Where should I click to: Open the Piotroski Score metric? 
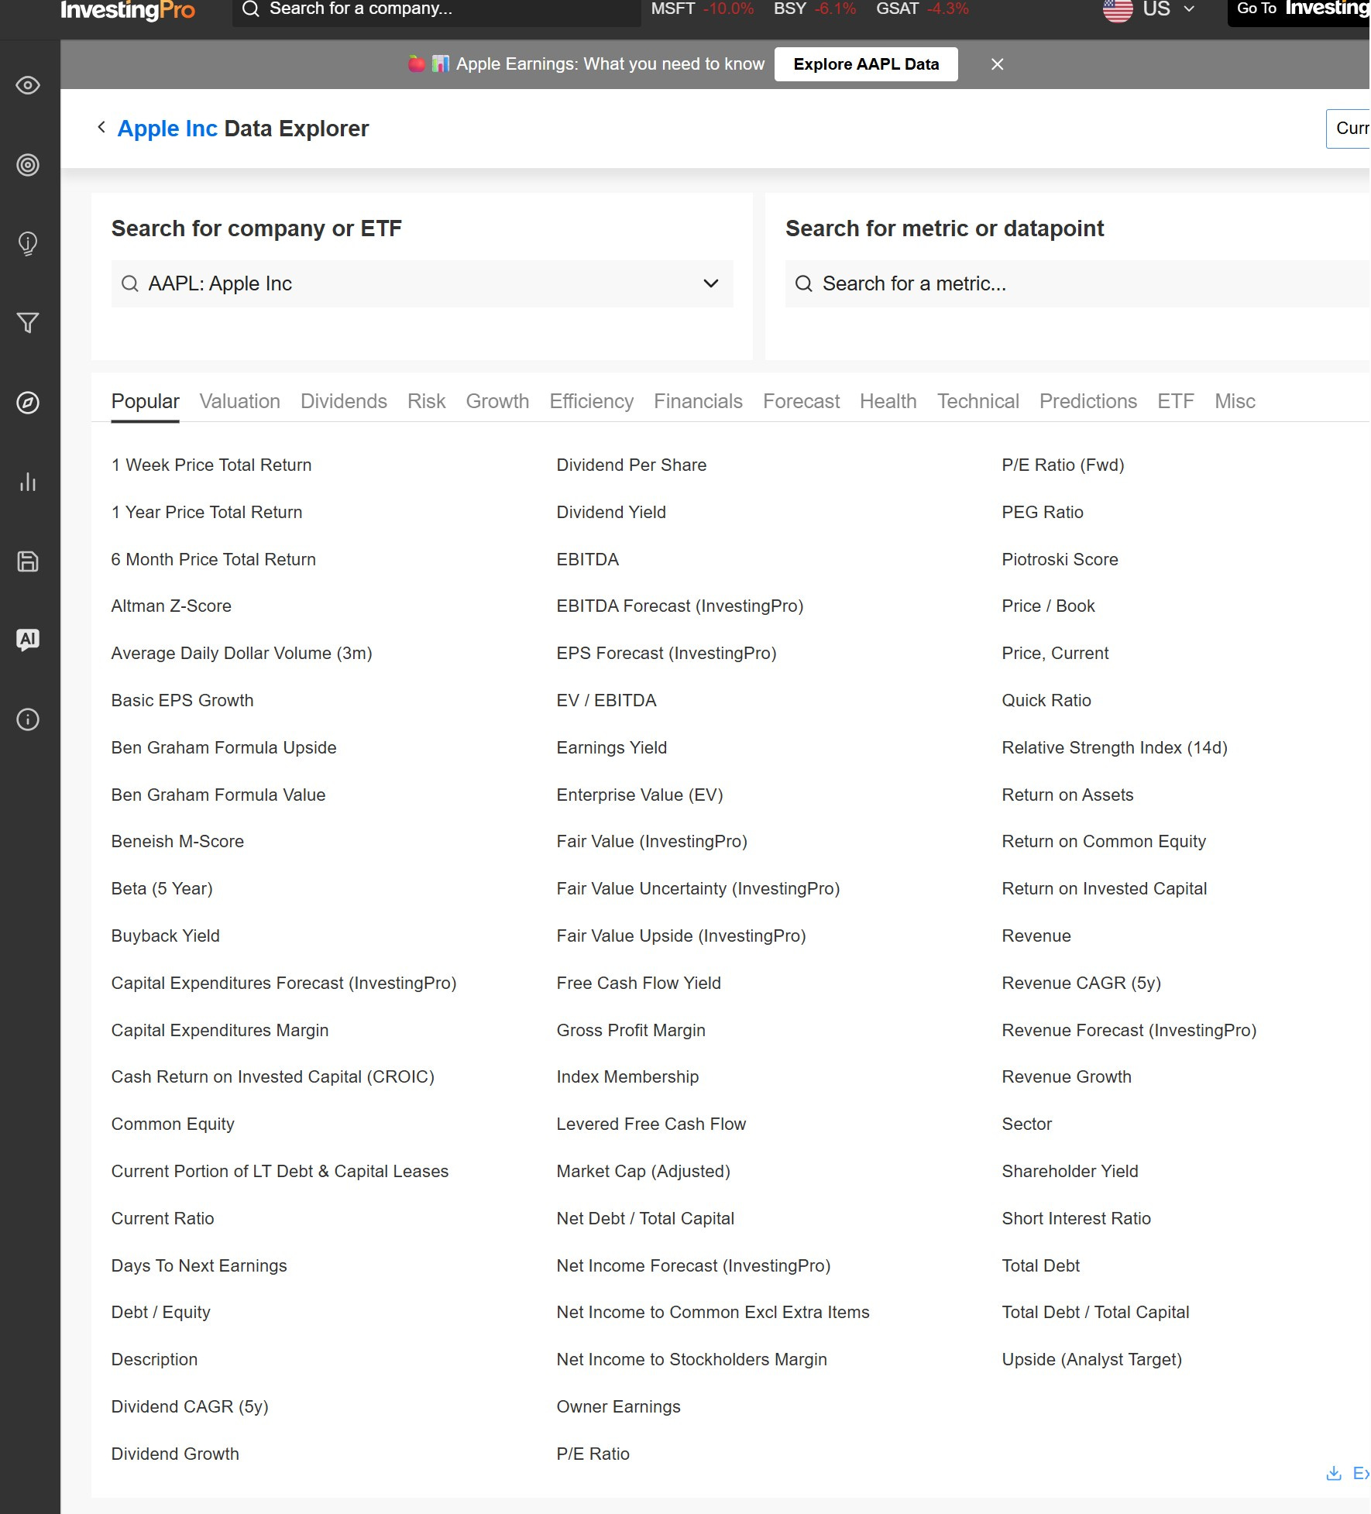pyautogui.click(x=1060, y=559)
